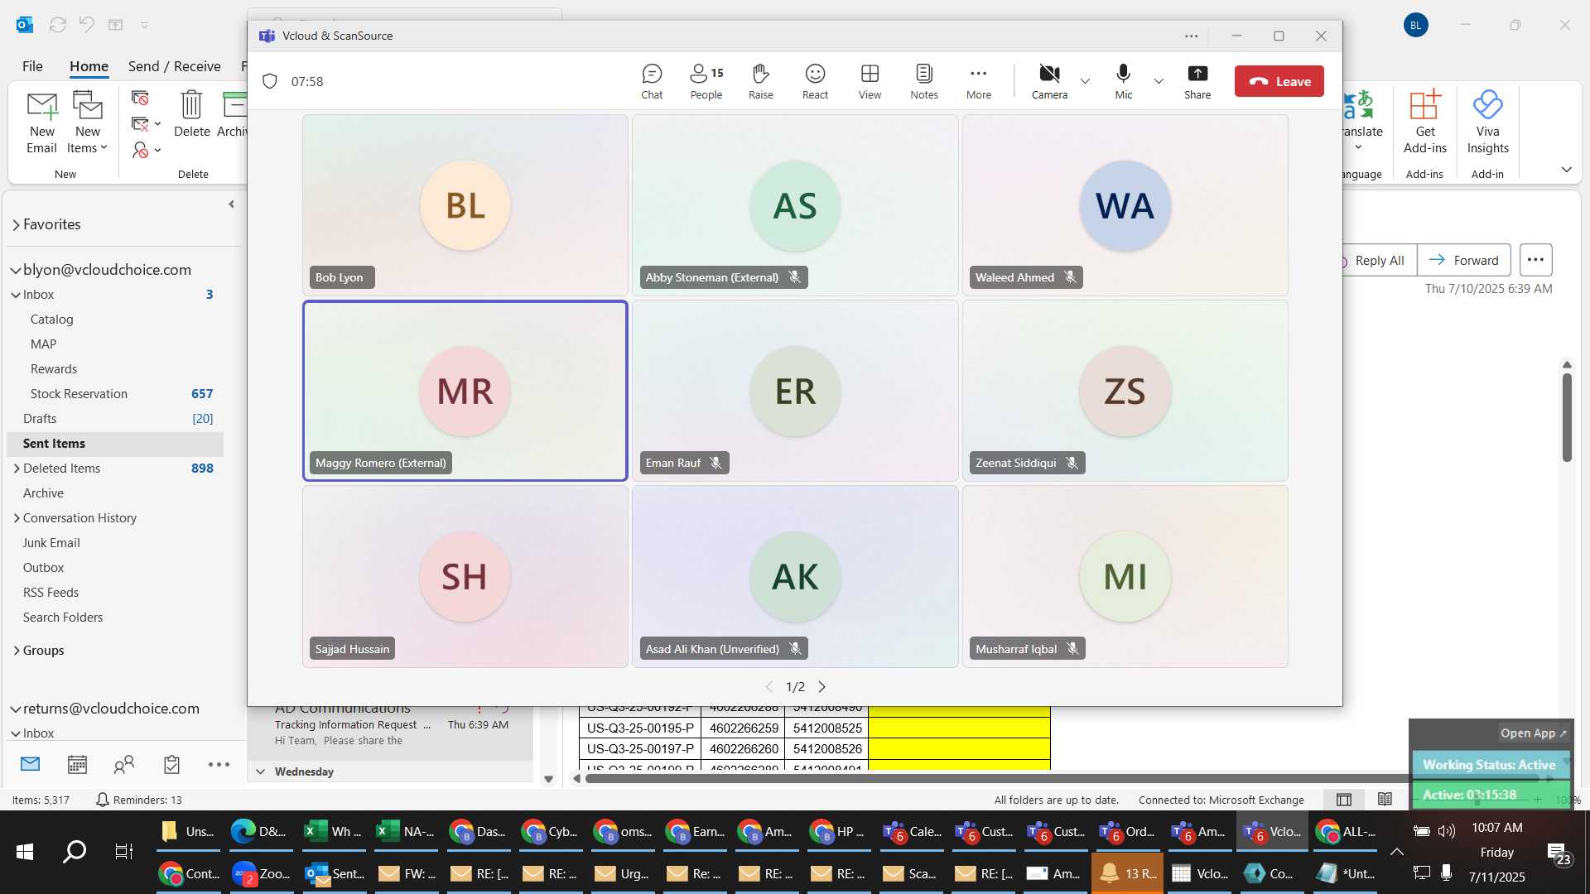Leave the Teams meeting

click(x=1279, y=81)
